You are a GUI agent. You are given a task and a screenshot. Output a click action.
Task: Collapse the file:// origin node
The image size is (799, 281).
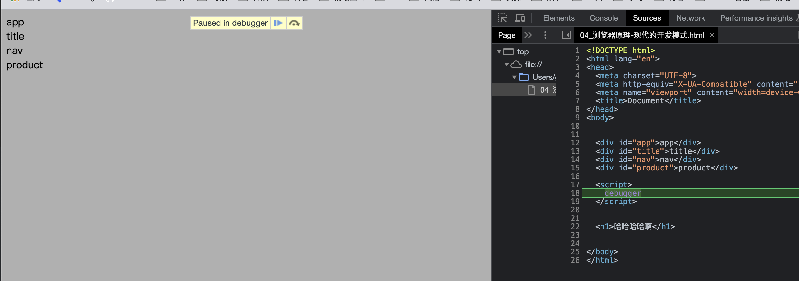[507, 64]
